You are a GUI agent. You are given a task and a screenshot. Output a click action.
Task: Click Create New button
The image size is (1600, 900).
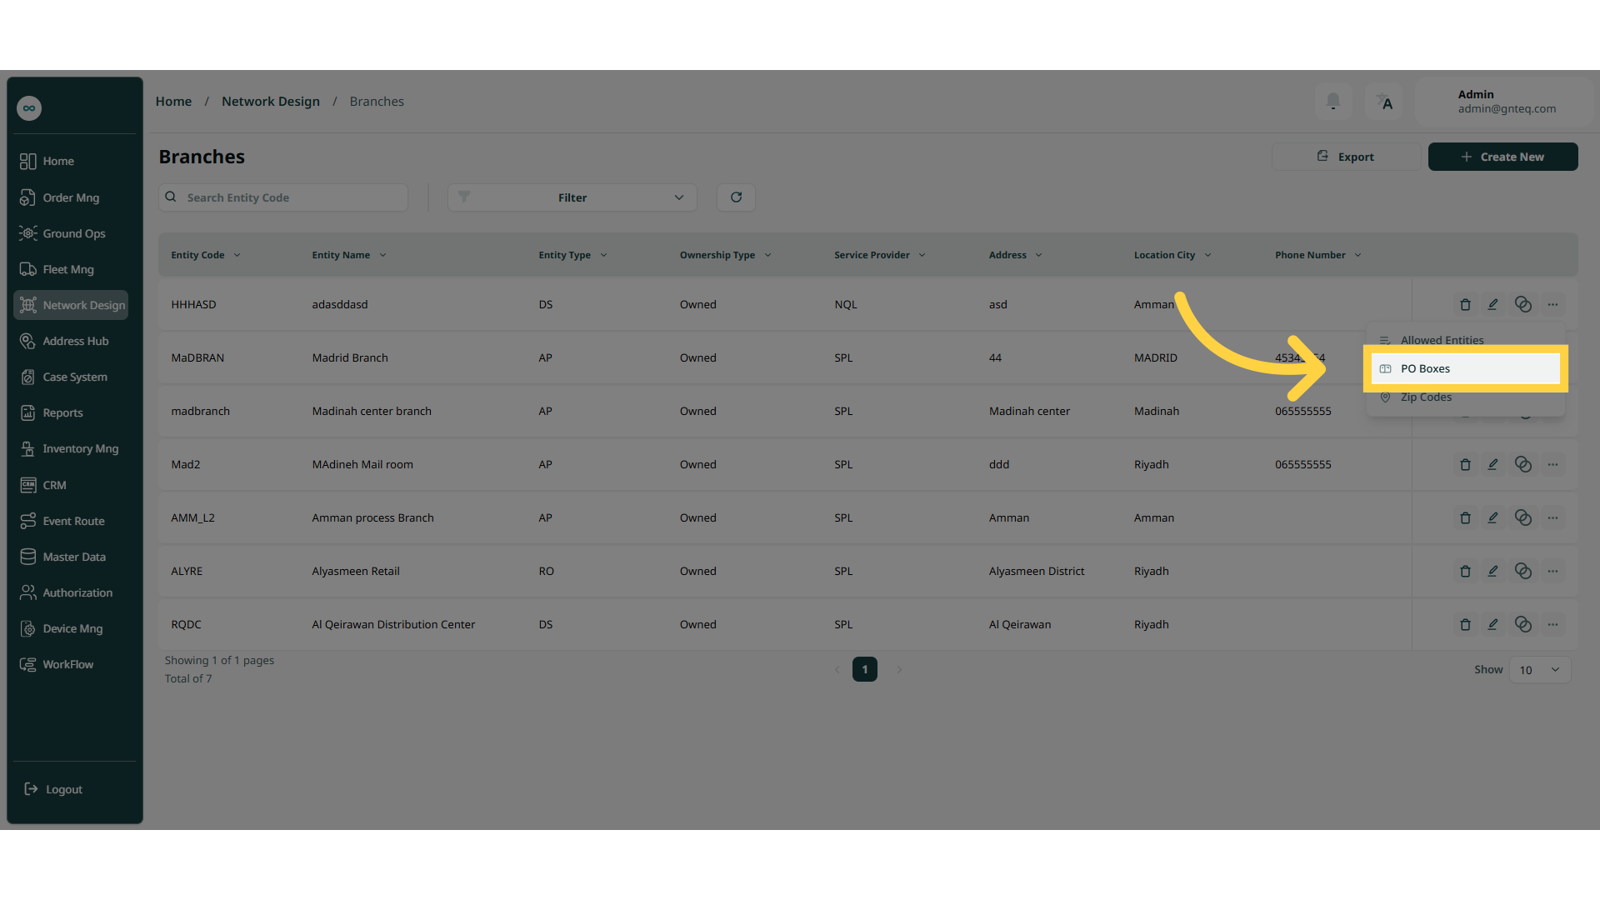1502,157
